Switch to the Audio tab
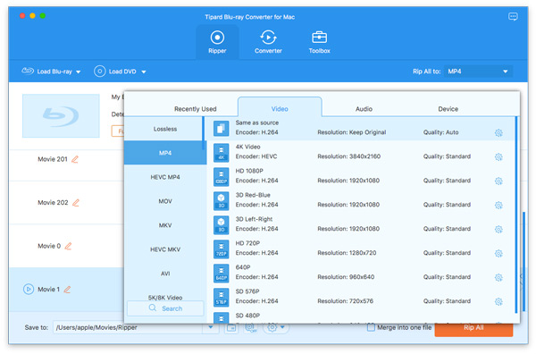The width and height of the screenshot is (536, 354). [364, 109]
